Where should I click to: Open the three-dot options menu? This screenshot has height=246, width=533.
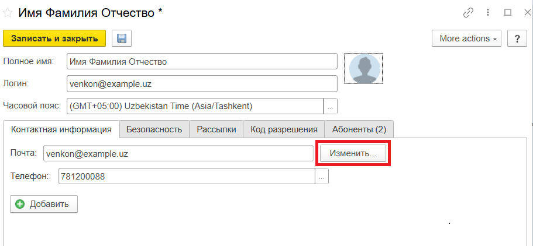(x=487, y=13)
